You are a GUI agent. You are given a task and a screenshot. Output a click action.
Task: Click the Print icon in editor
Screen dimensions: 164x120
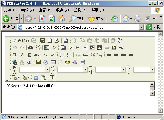pos(113,40)
